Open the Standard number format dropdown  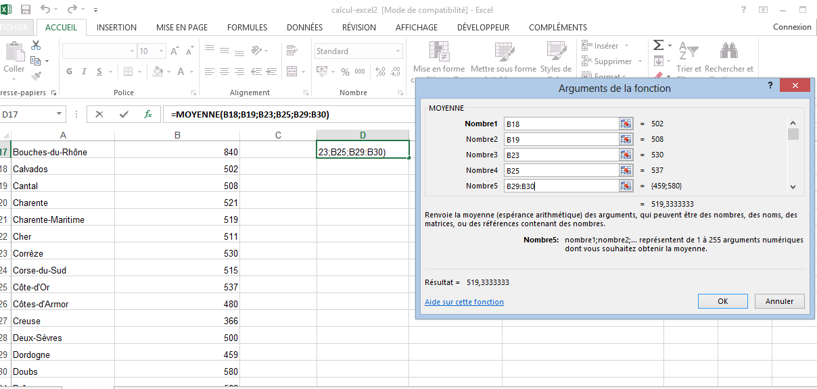tap(398, 51)
